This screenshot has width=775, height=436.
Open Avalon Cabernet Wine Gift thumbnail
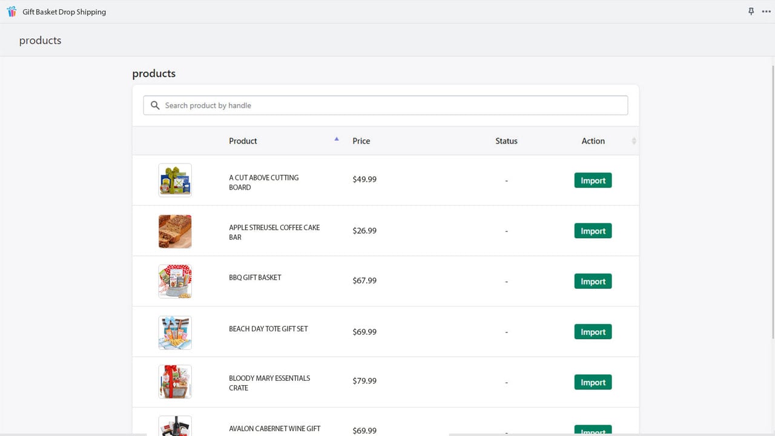click(175, 426)
